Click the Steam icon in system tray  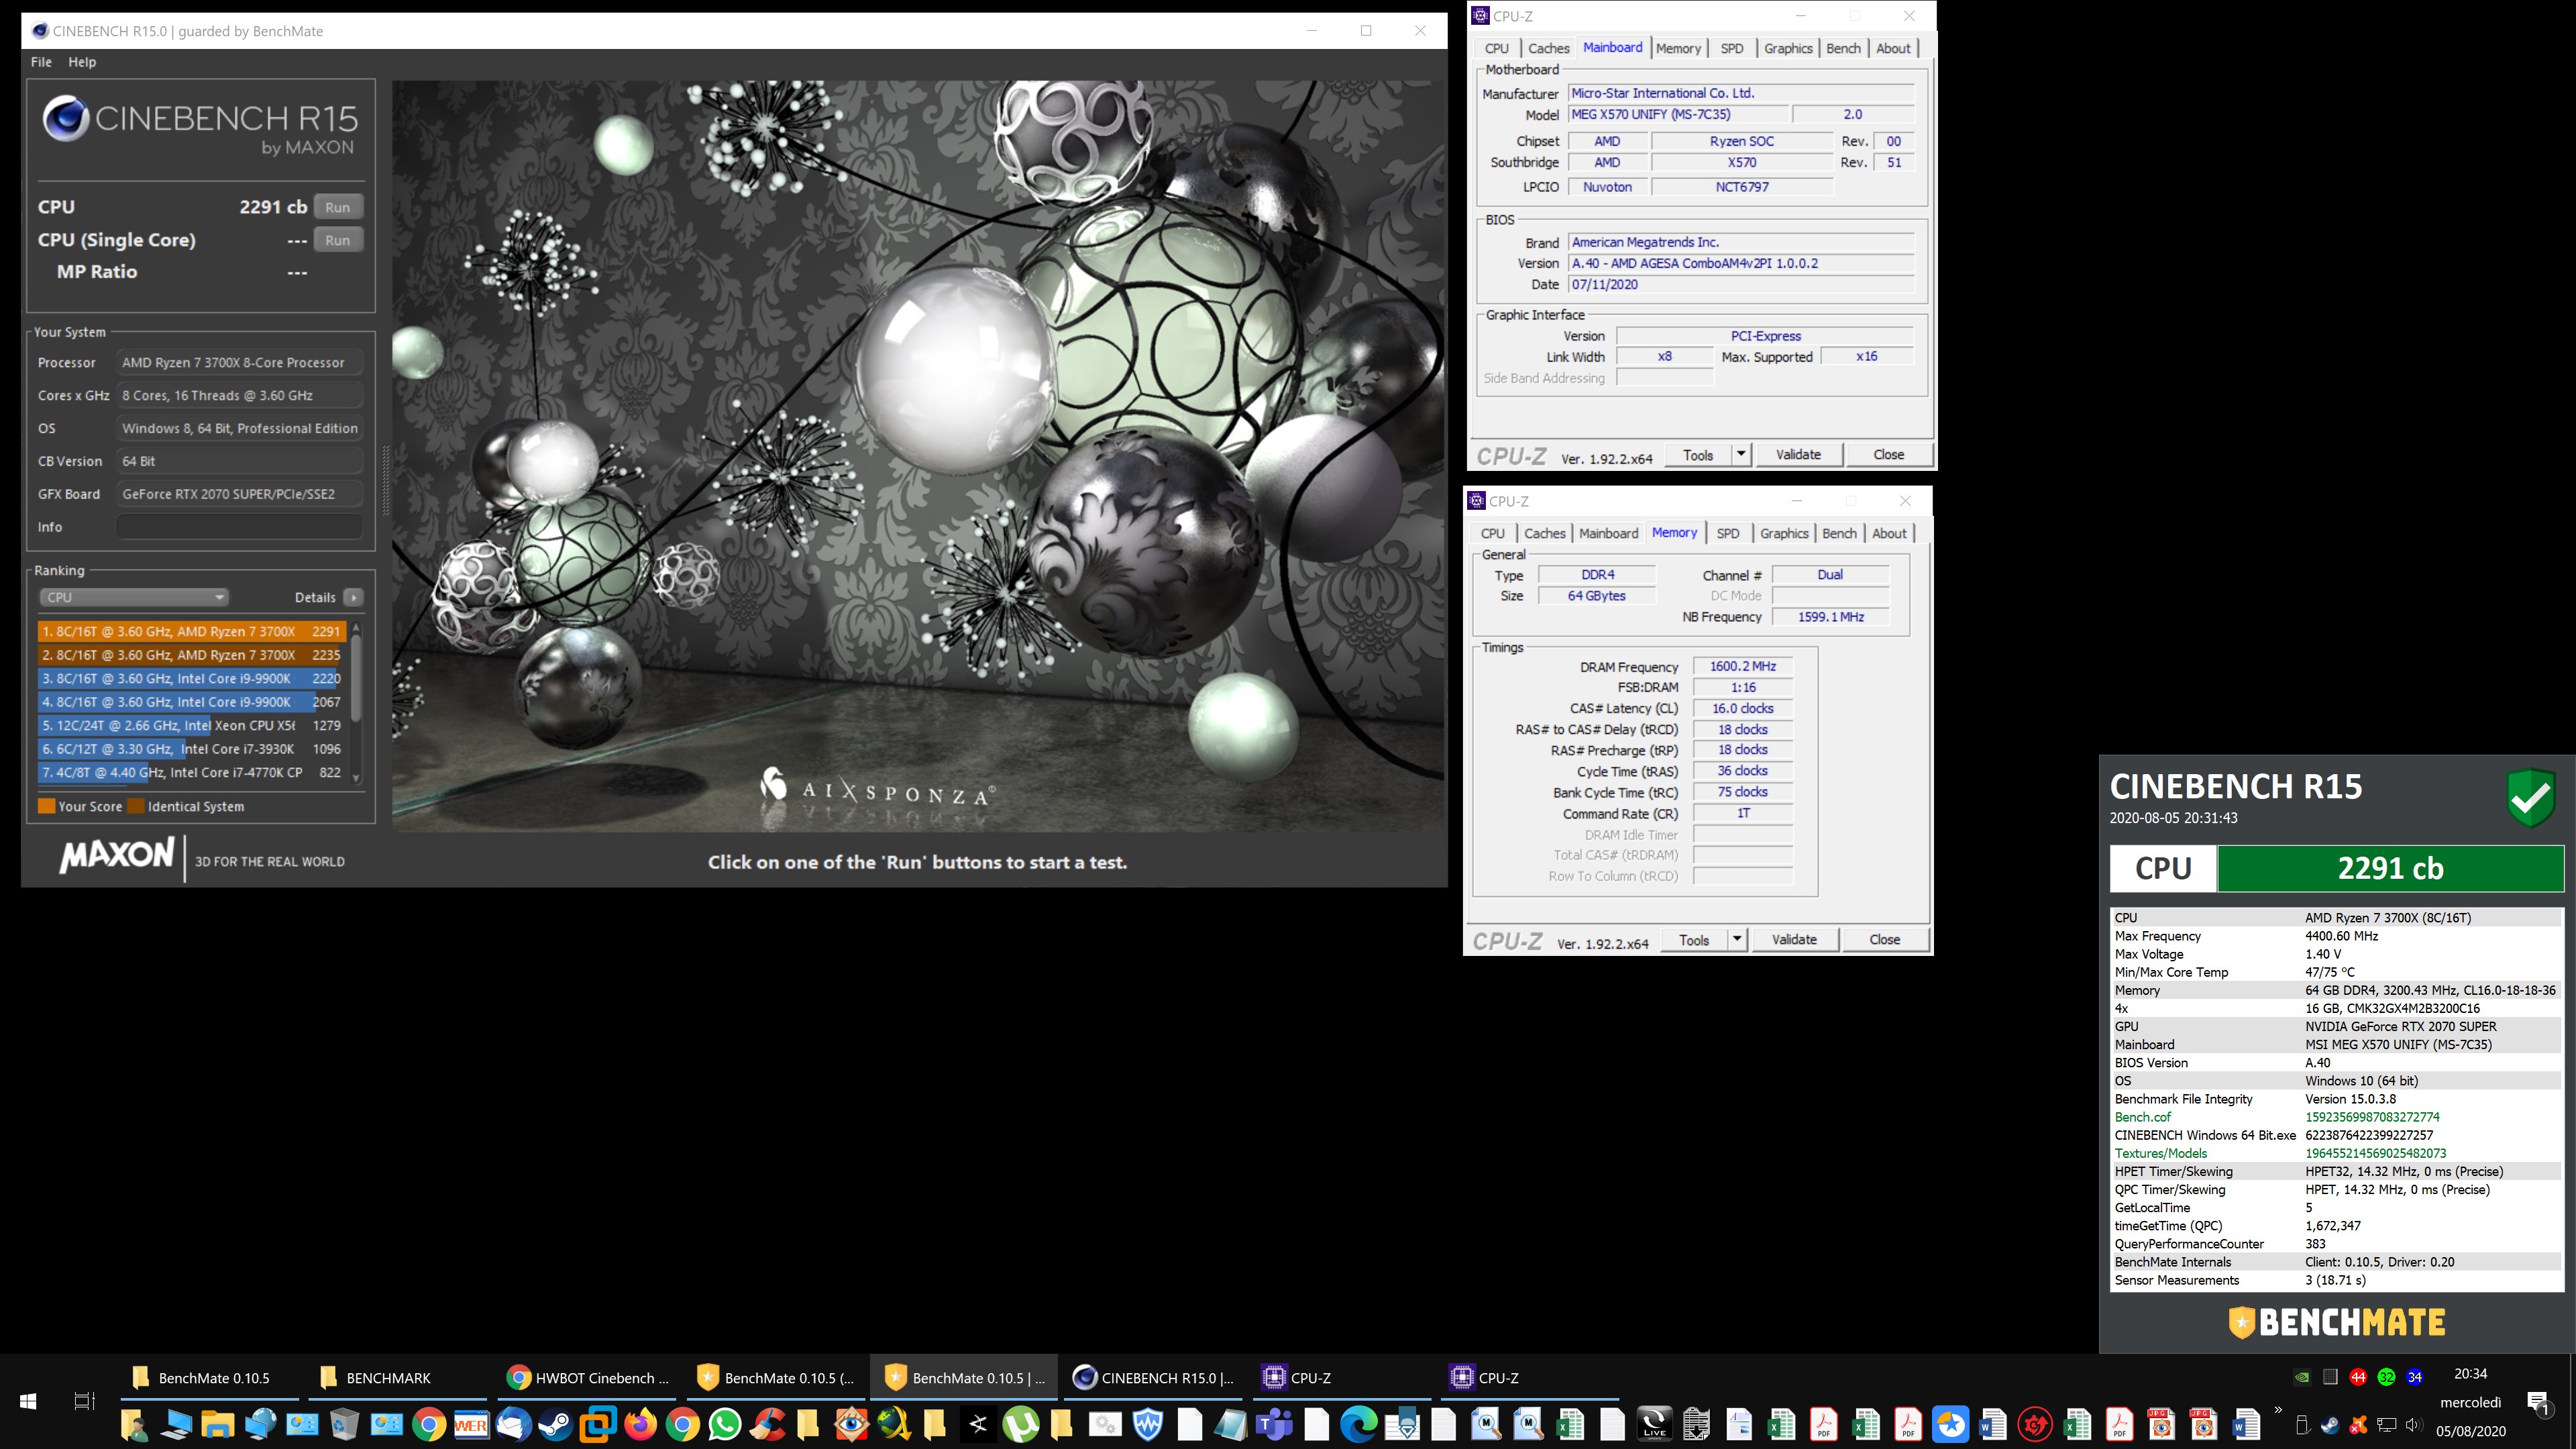pos(2330,1425)
